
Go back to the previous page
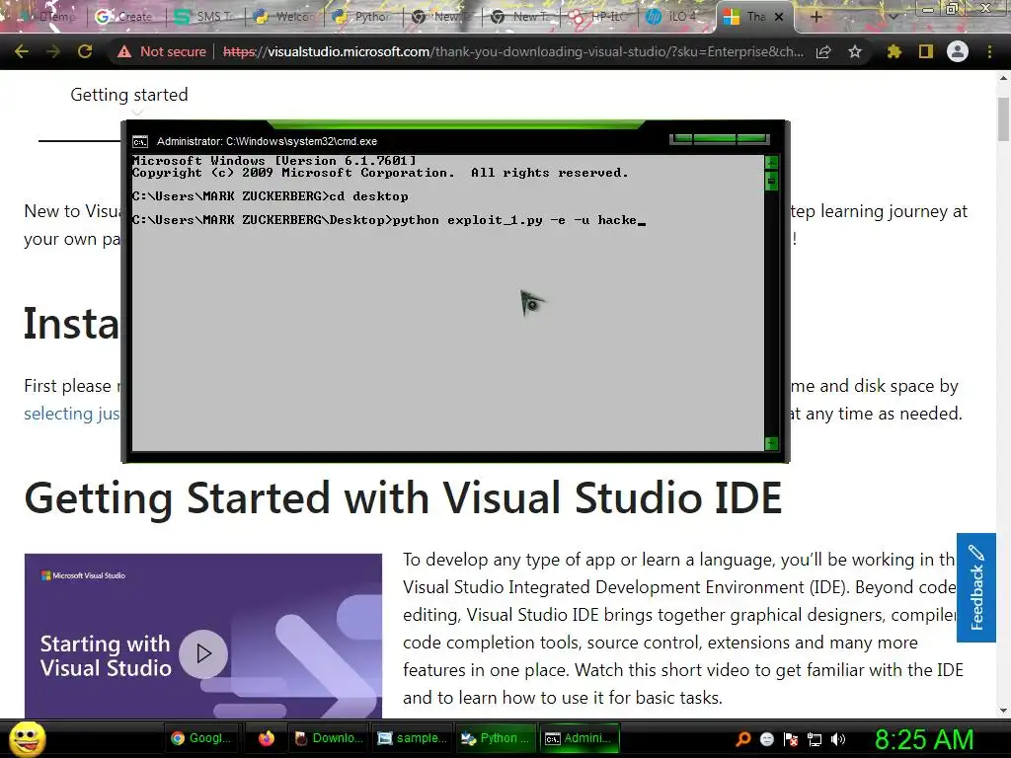tap(22, 51)
